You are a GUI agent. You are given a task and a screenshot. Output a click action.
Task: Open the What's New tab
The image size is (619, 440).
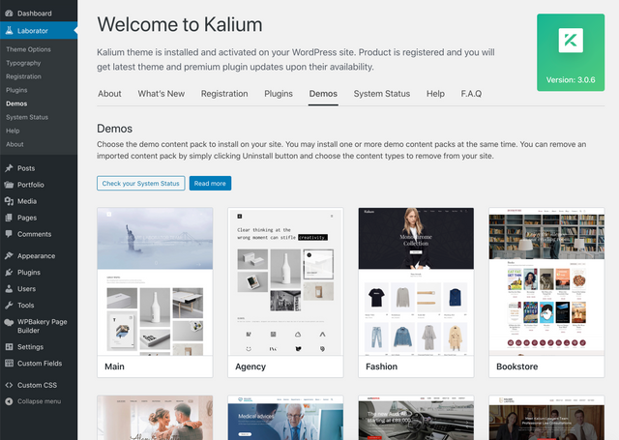coord(162,94)
